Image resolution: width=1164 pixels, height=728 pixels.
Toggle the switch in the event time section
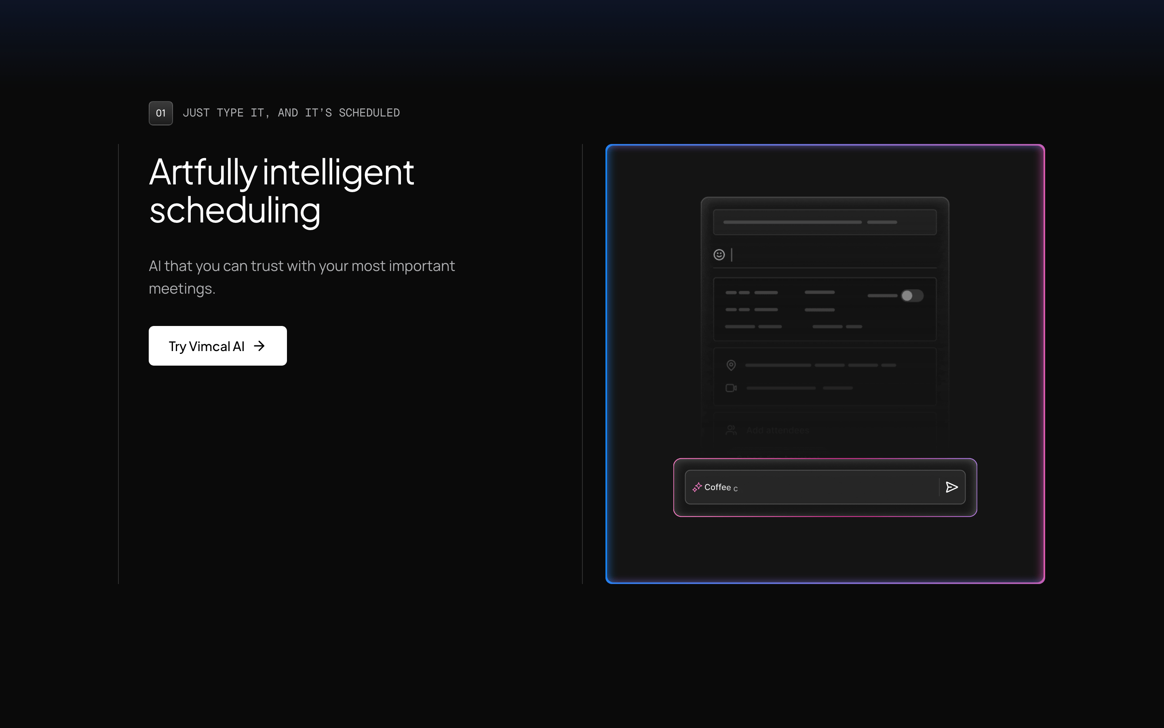912,296
